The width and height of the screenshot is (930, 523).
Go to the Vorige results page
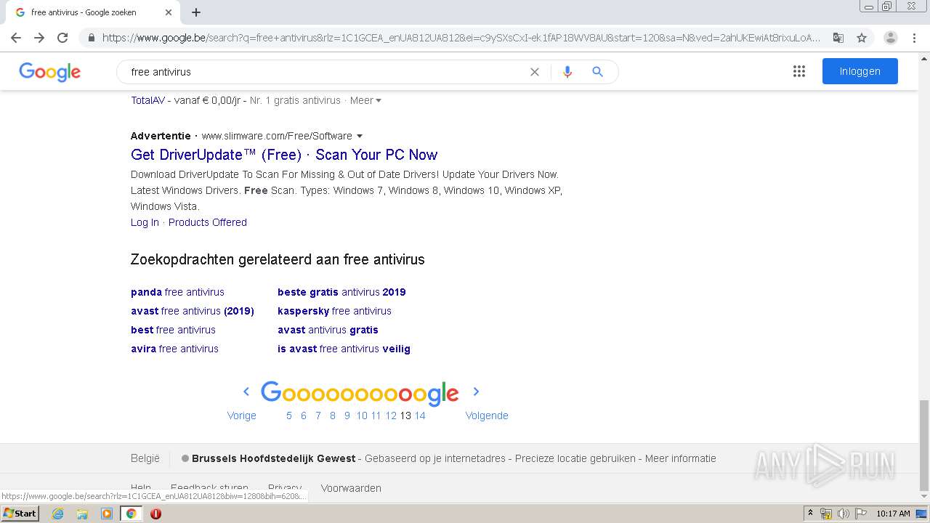pyautogui.click(x=242, y=415)
